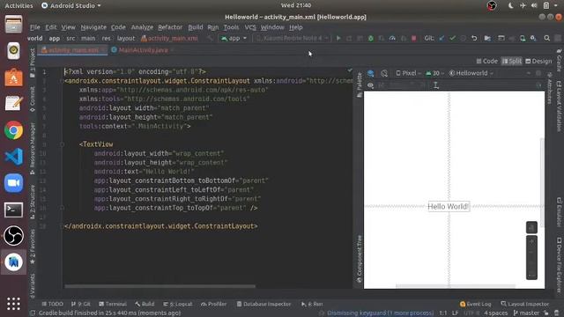Zoom in using plus in design preview
564x317 pixels.
coord(531,241)
